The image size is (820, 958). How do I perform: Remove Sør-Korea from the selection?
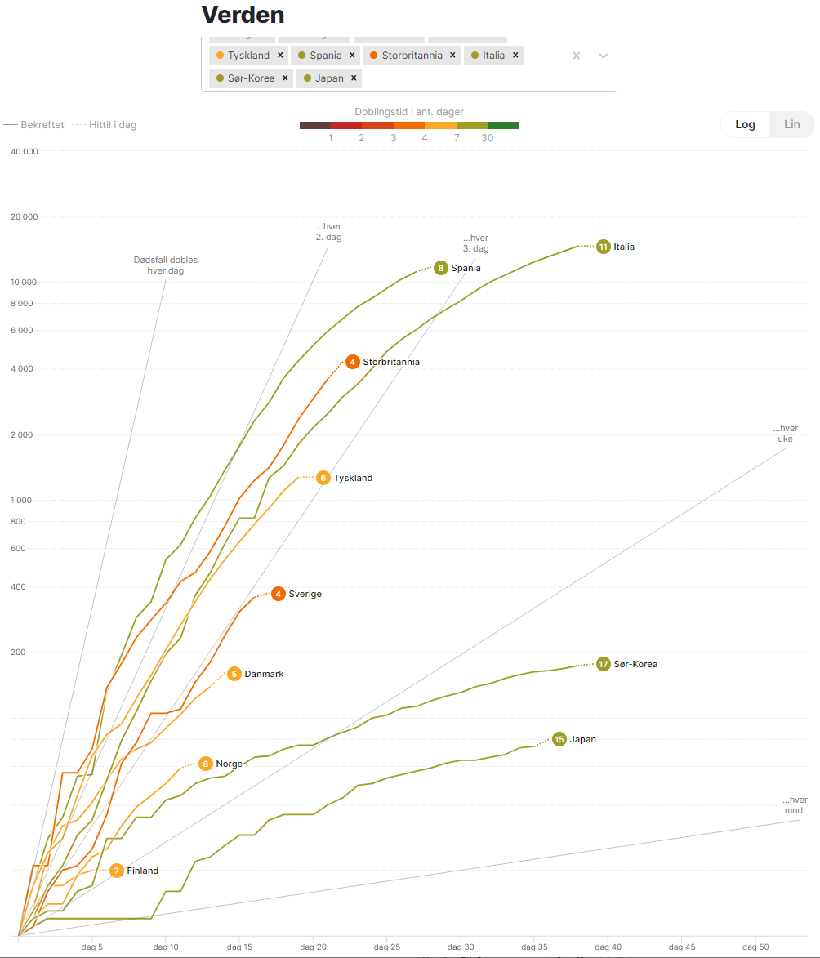tap(285, 78)
